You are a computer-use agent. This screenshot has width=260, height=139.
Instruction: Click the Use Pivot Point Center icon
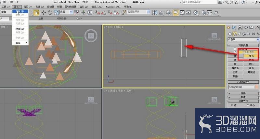[76, 12]
